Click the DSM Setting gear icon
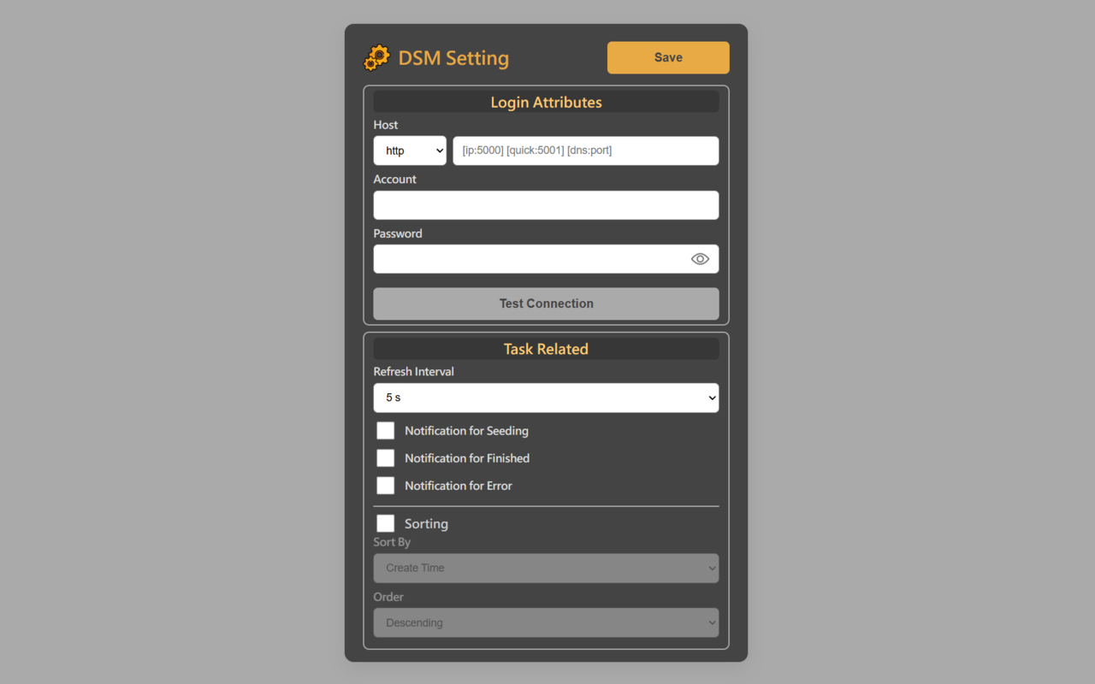Viewport: 1095px width, 684px height. pos(376,58)
